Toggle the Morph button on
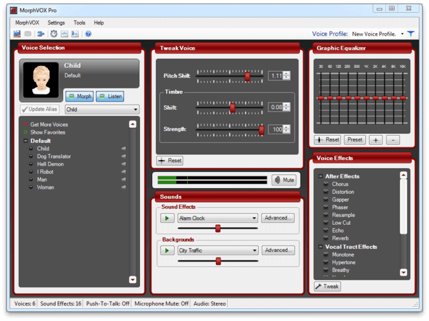The height and width of the screenshot is (321, 429). coord(79,96)
